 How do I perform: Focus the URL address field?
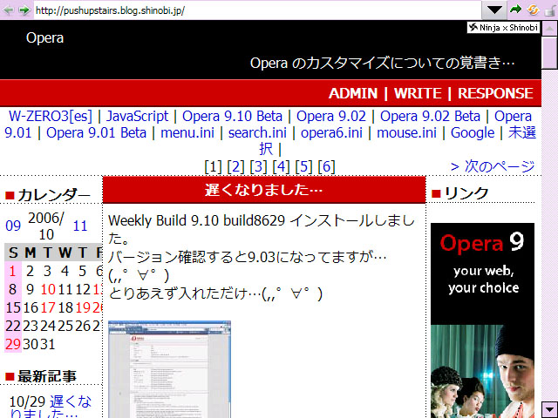coord(258,10)
